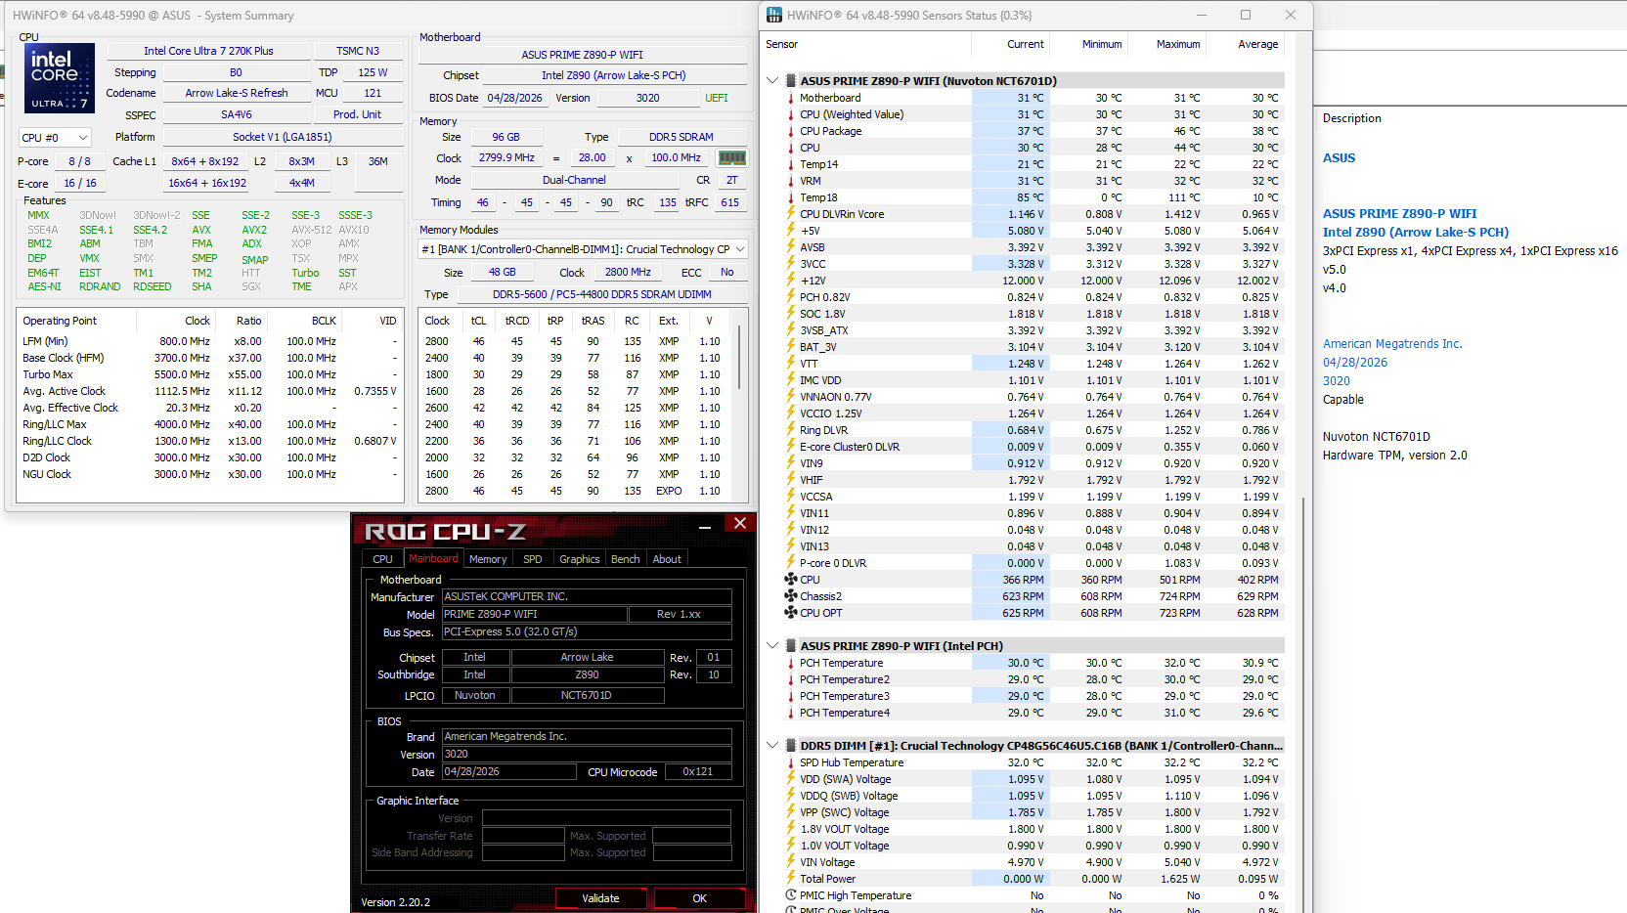This screenshot has width=1627, height=913.
Task: Collapse the Nuvoton NCT6701D sensor group
Action: [x=772, y=81]
